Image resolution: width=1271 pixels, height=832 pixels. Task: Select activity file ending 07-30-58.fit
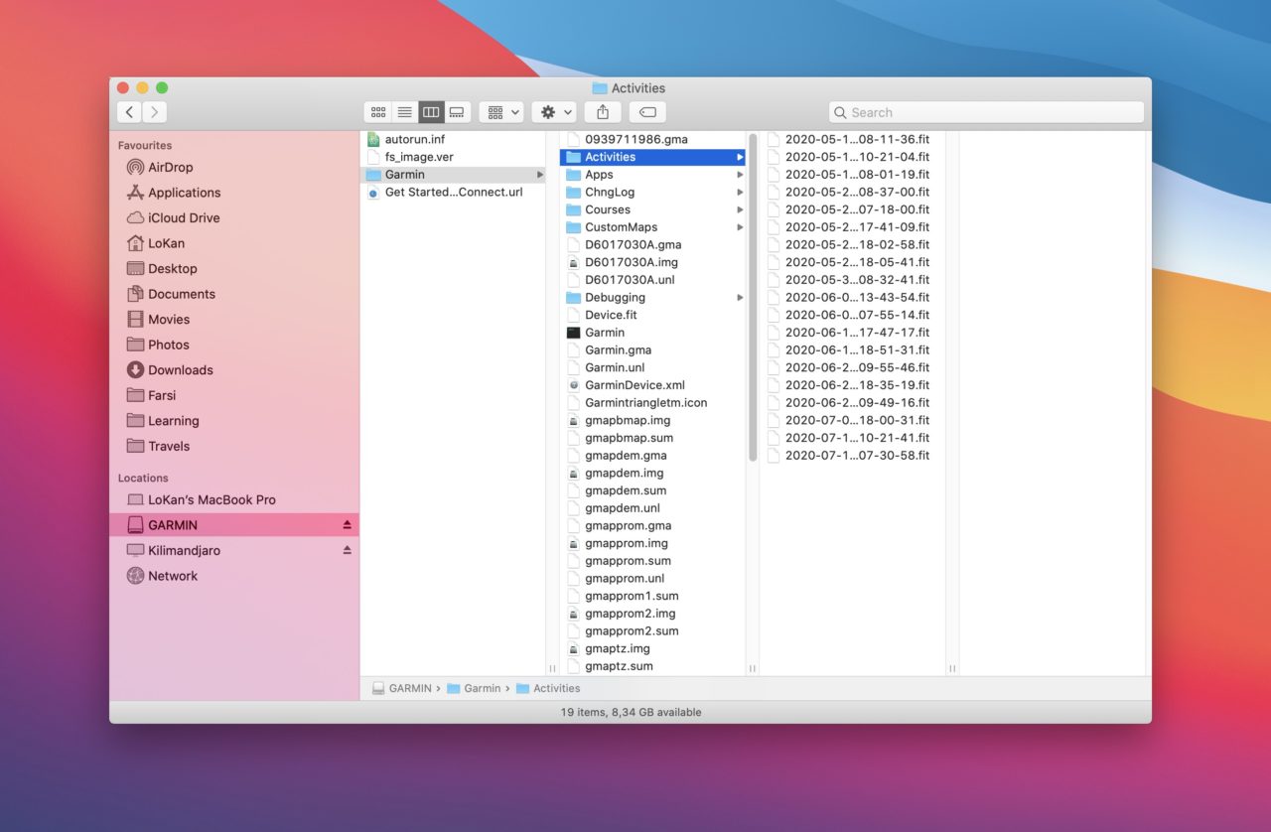coord(853,456)
